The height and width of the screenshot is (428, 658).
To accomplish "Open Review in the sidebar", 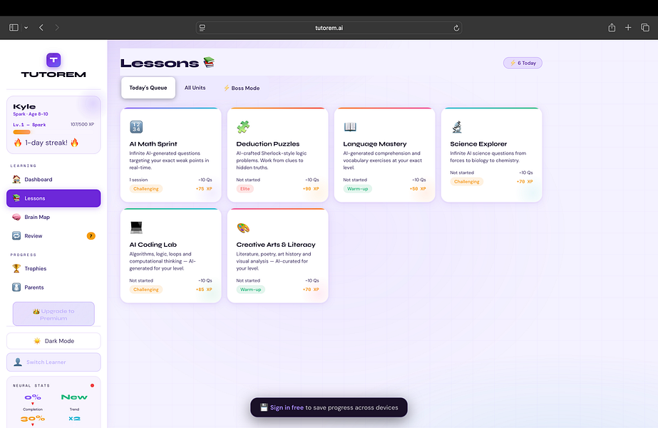I will click(53, 235).
